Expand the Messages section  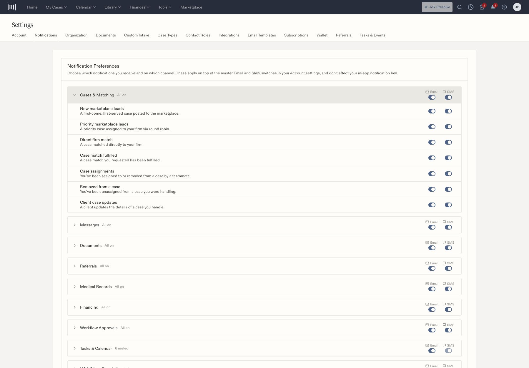[x=75, y=225]
